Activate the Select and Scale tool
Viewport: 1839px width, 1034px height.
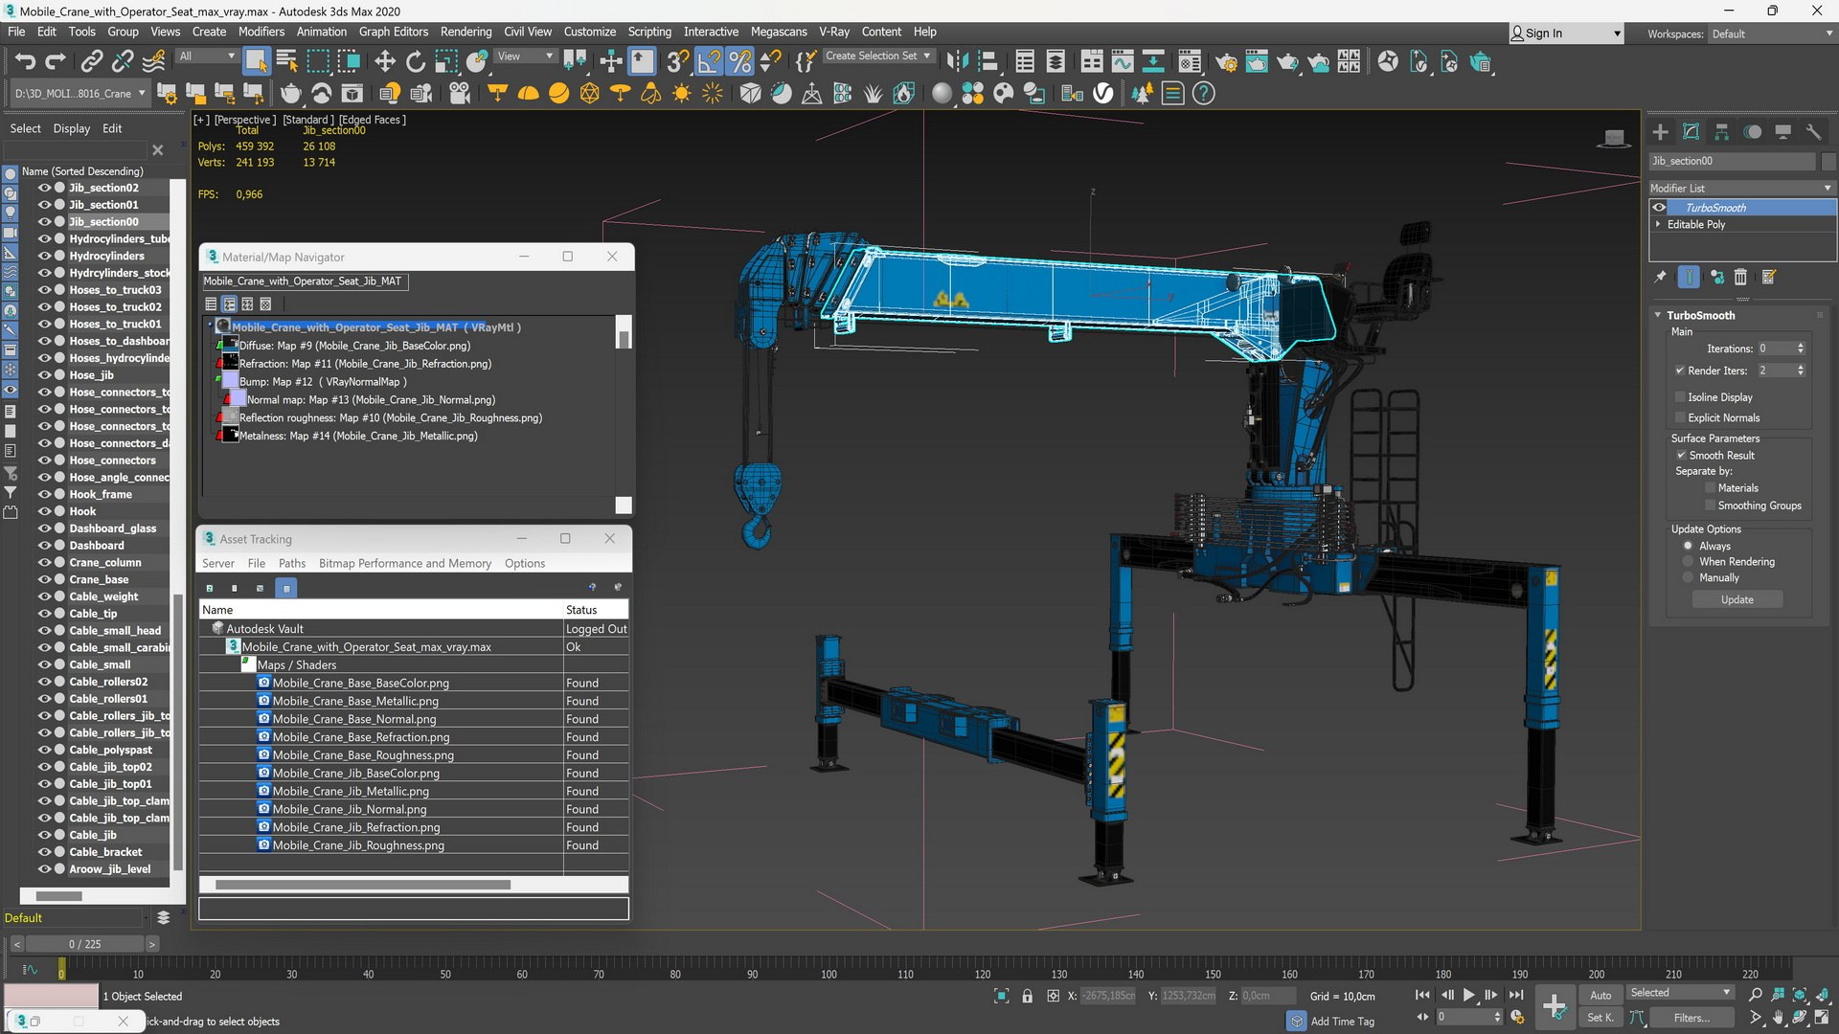(x=445, y=62)
